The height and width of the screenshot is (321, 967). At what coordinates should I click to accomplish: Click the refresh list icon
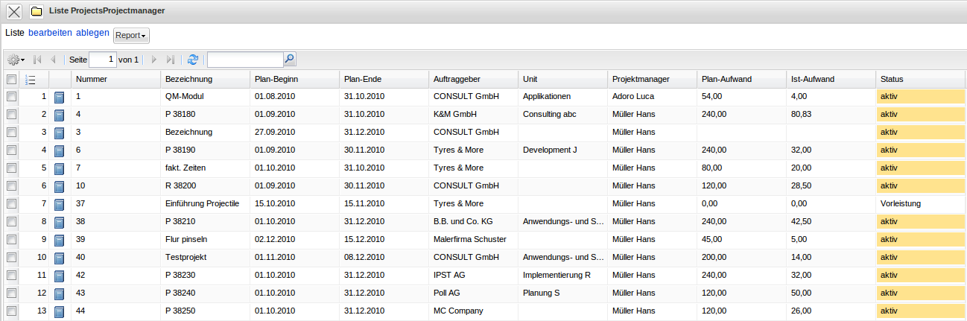click(x=193, y=60)
